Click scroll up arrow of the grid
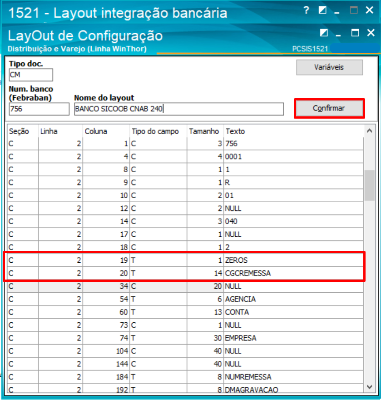The image size is (381, 400). pos(370,131)
